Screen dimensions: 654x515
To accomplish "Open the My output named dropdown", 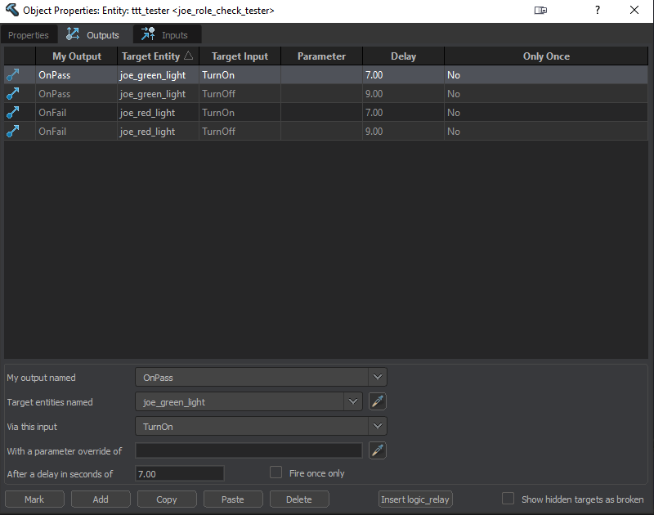I will coord(376,378).
